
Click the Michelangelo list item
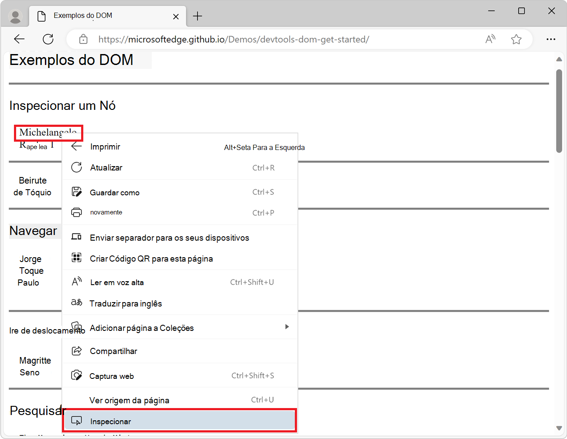(x=40, y=132)
